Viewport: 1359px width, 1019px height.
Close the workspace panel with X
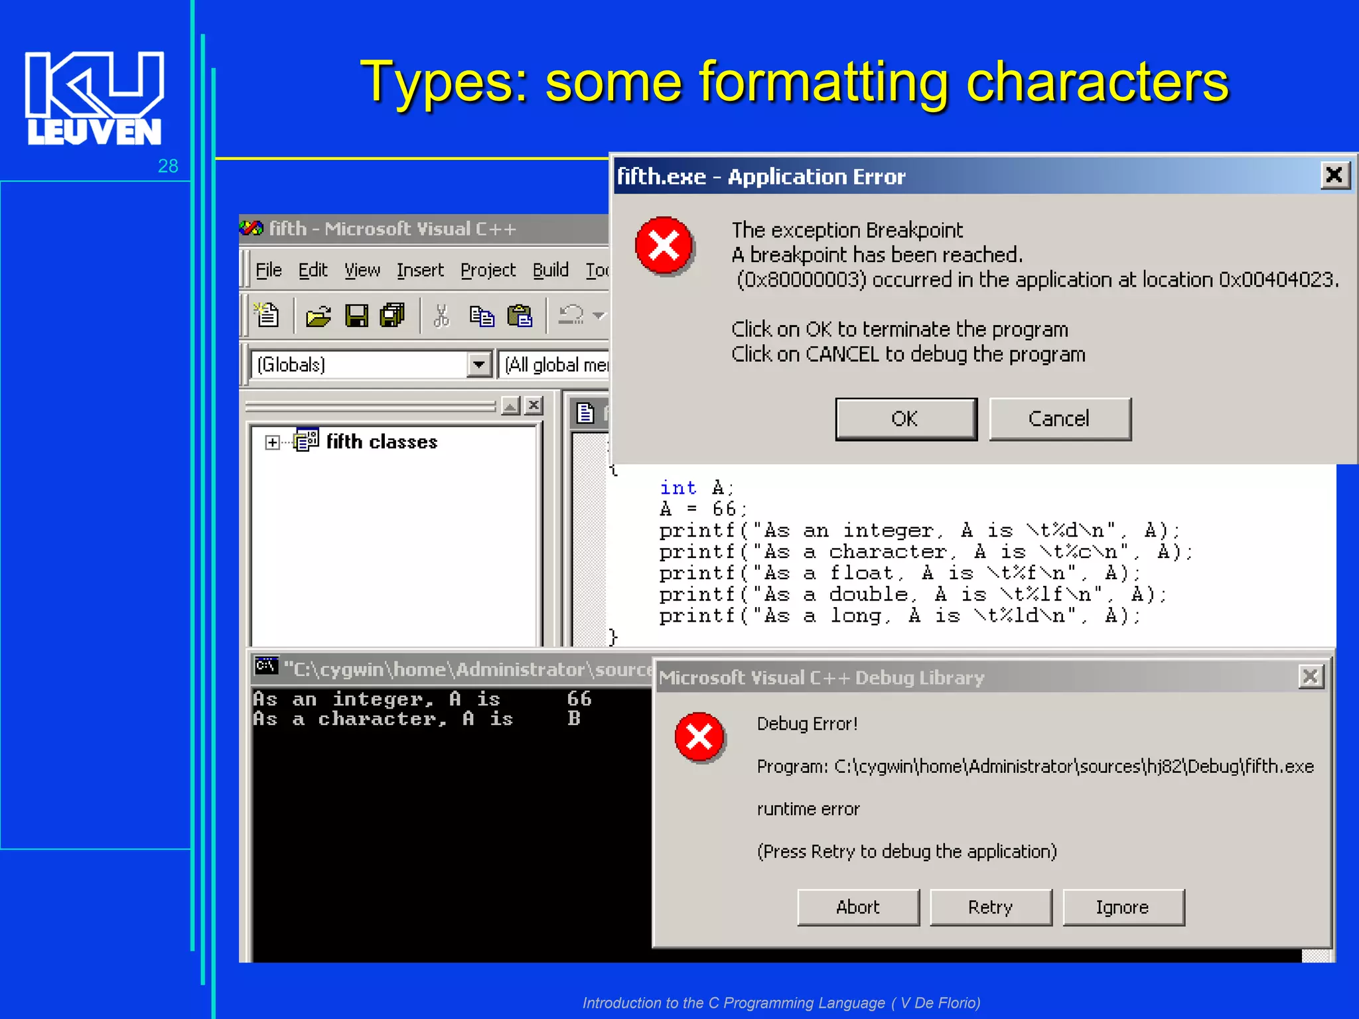(x=534, y=405)
